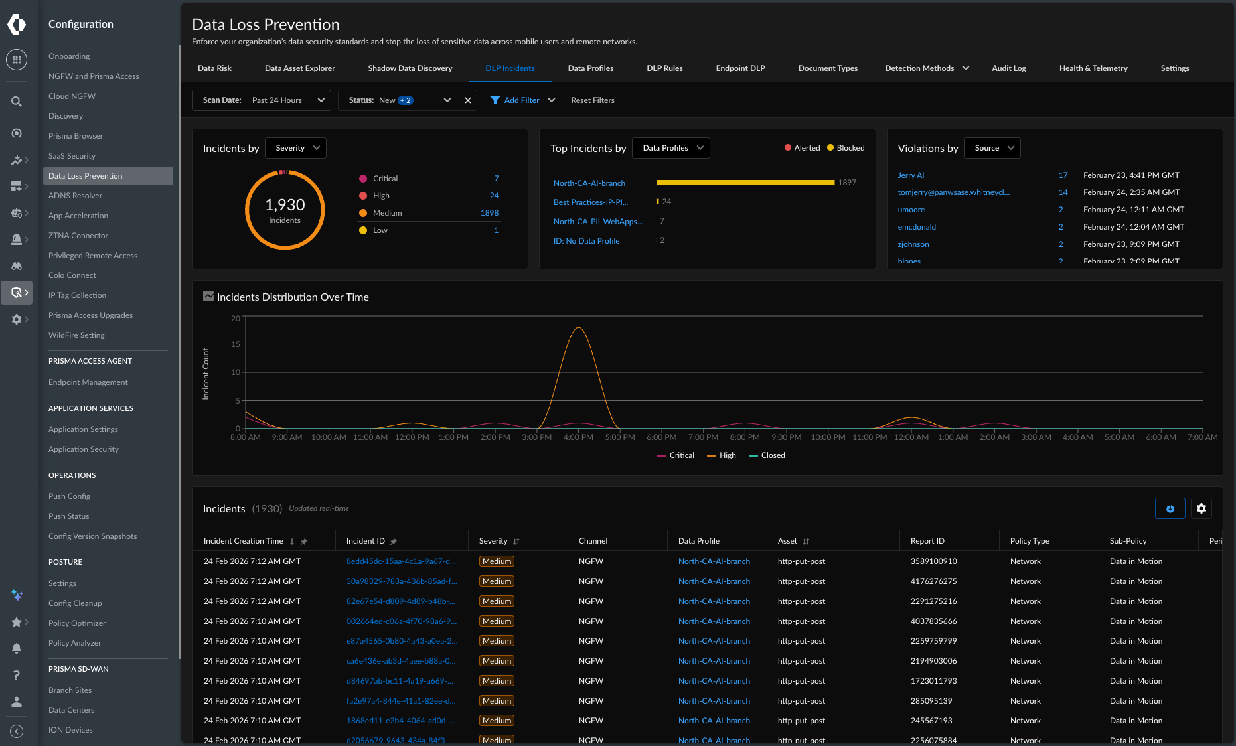Toggle the Blocked legend item

coord(846,148)
